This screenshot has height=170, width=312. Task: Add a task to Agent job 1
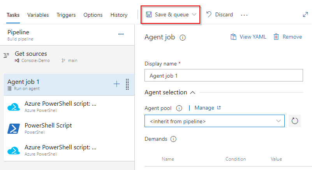pos(116,84)
